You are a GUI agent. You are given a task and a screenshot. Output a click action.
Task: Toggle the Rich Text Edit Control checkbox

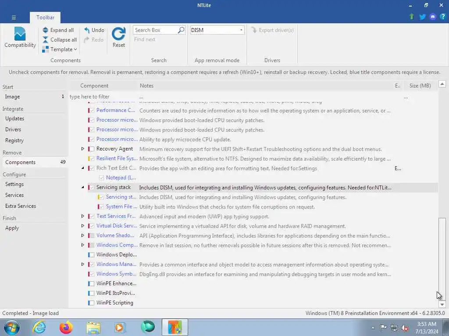point(92,168)
